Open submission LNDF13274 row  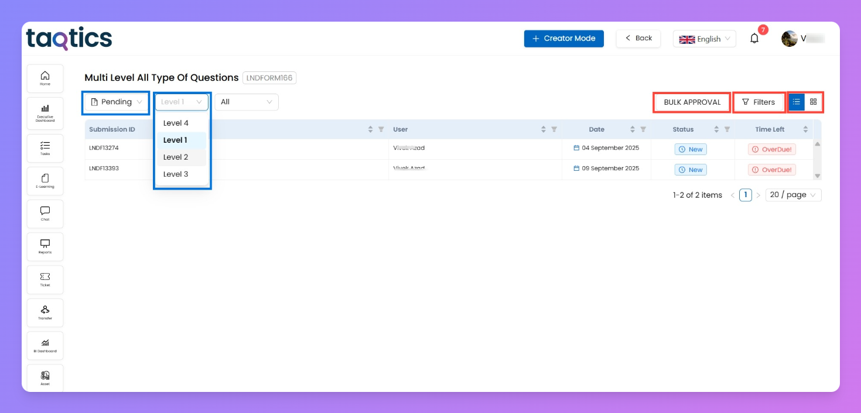tap(104, 148)
